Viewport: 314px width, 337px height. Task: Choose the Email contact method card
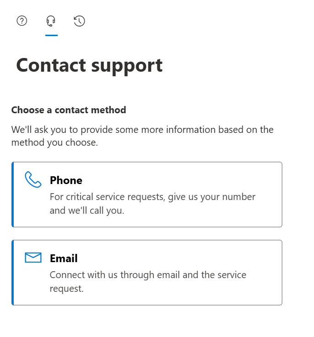[147, 273]
